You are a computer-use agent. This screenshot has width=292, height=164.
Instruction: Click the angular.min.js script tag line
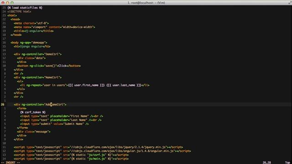102,151
